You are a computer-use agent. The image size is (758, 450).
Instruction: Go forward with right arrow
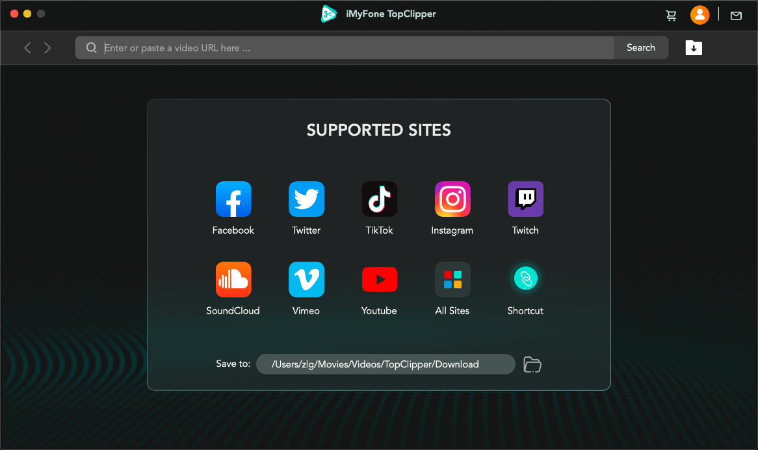tap(47, 48)
